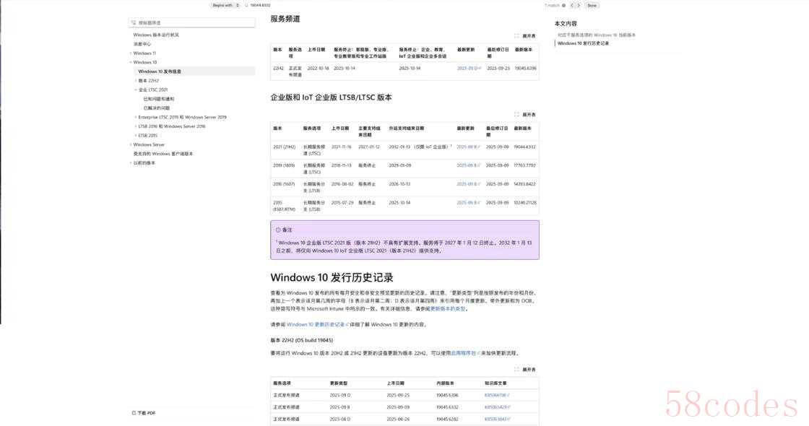
Task: Click the Windows 10 发行历史记录 main heading
Action: coord(332,277)
